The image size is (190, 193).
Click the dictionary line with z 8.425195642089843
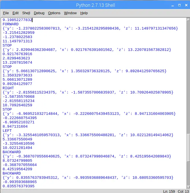point(87,156)
